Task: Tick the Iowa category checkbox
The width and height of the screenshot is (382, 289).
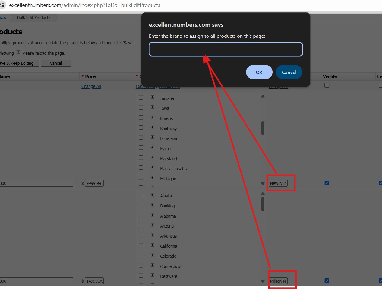Action: pyautogui.click(x=141, y=107)
